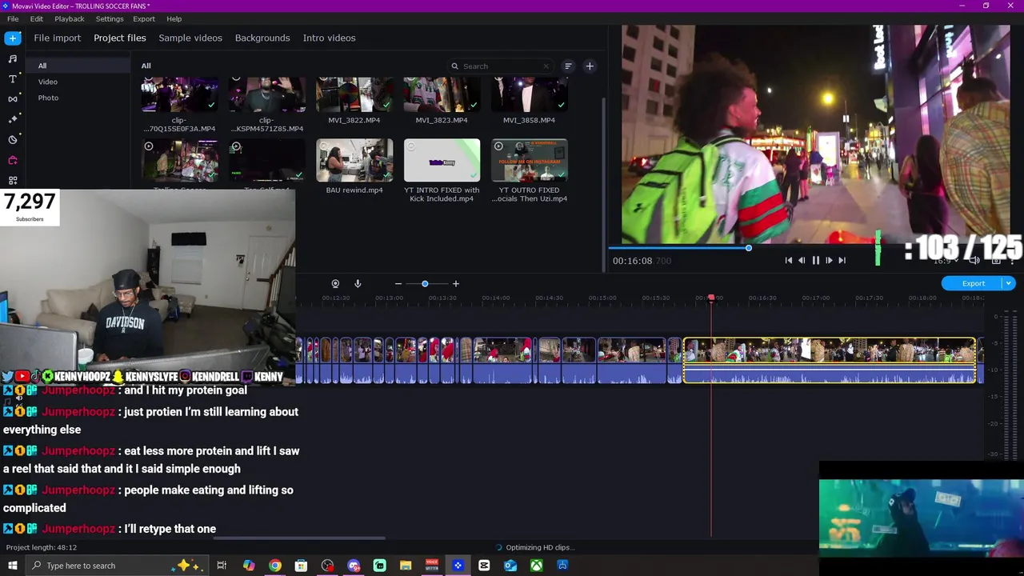
Task: Add new folder with plus icon
Action: click(590, 66)
